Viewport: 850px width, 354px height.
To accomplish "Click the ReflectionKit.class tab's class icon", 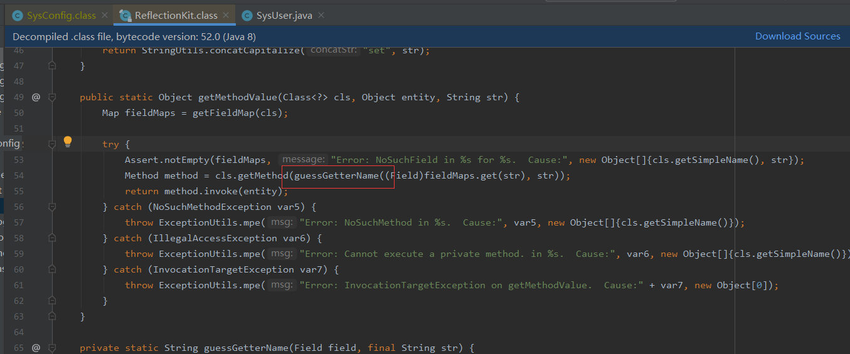I will click(x=125, y=15).
